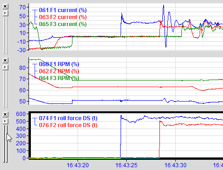Select 062 F2 RPM legend entry
The image size is (223, 170).
(59, 71)
